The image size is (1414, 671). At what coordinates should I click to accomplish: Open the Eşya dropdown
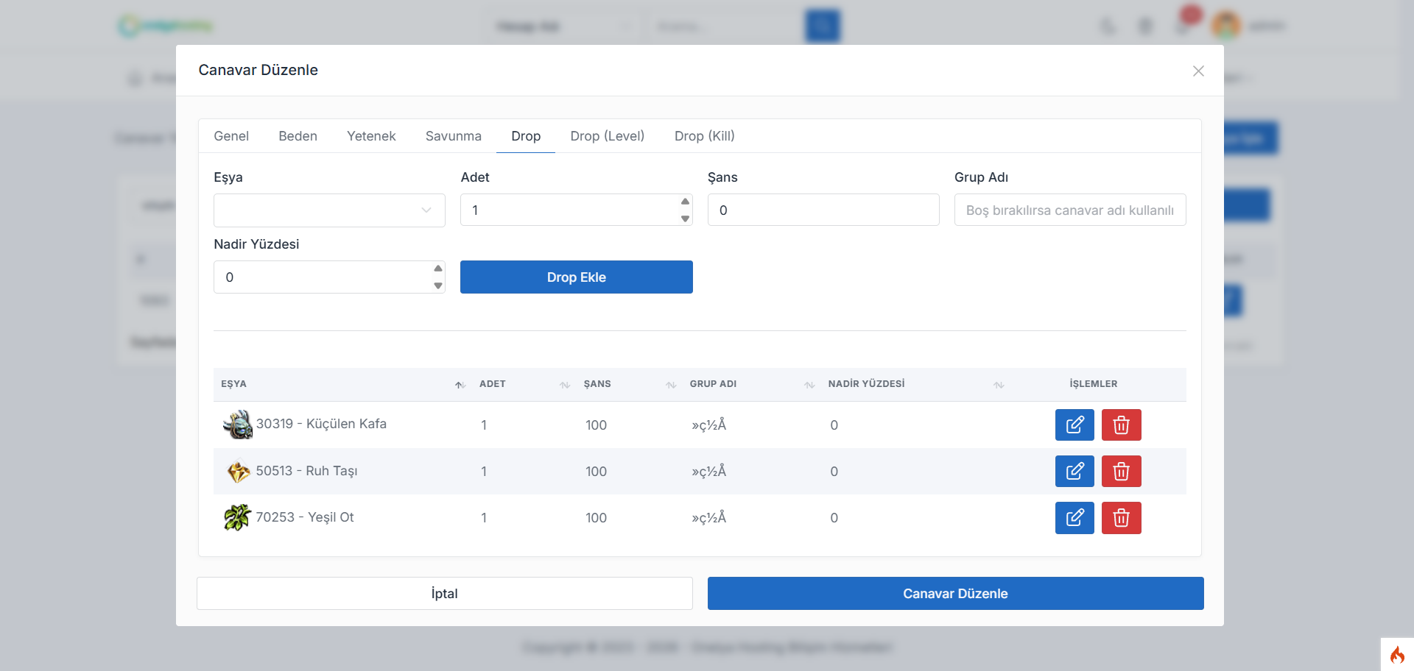[x=329, y=210]
